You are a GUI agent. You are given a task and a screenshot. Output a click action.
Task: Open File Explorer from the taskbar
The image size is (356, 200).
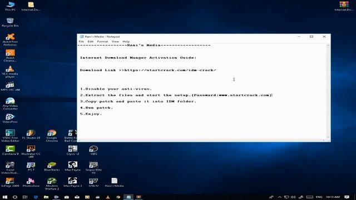[46, 197]
